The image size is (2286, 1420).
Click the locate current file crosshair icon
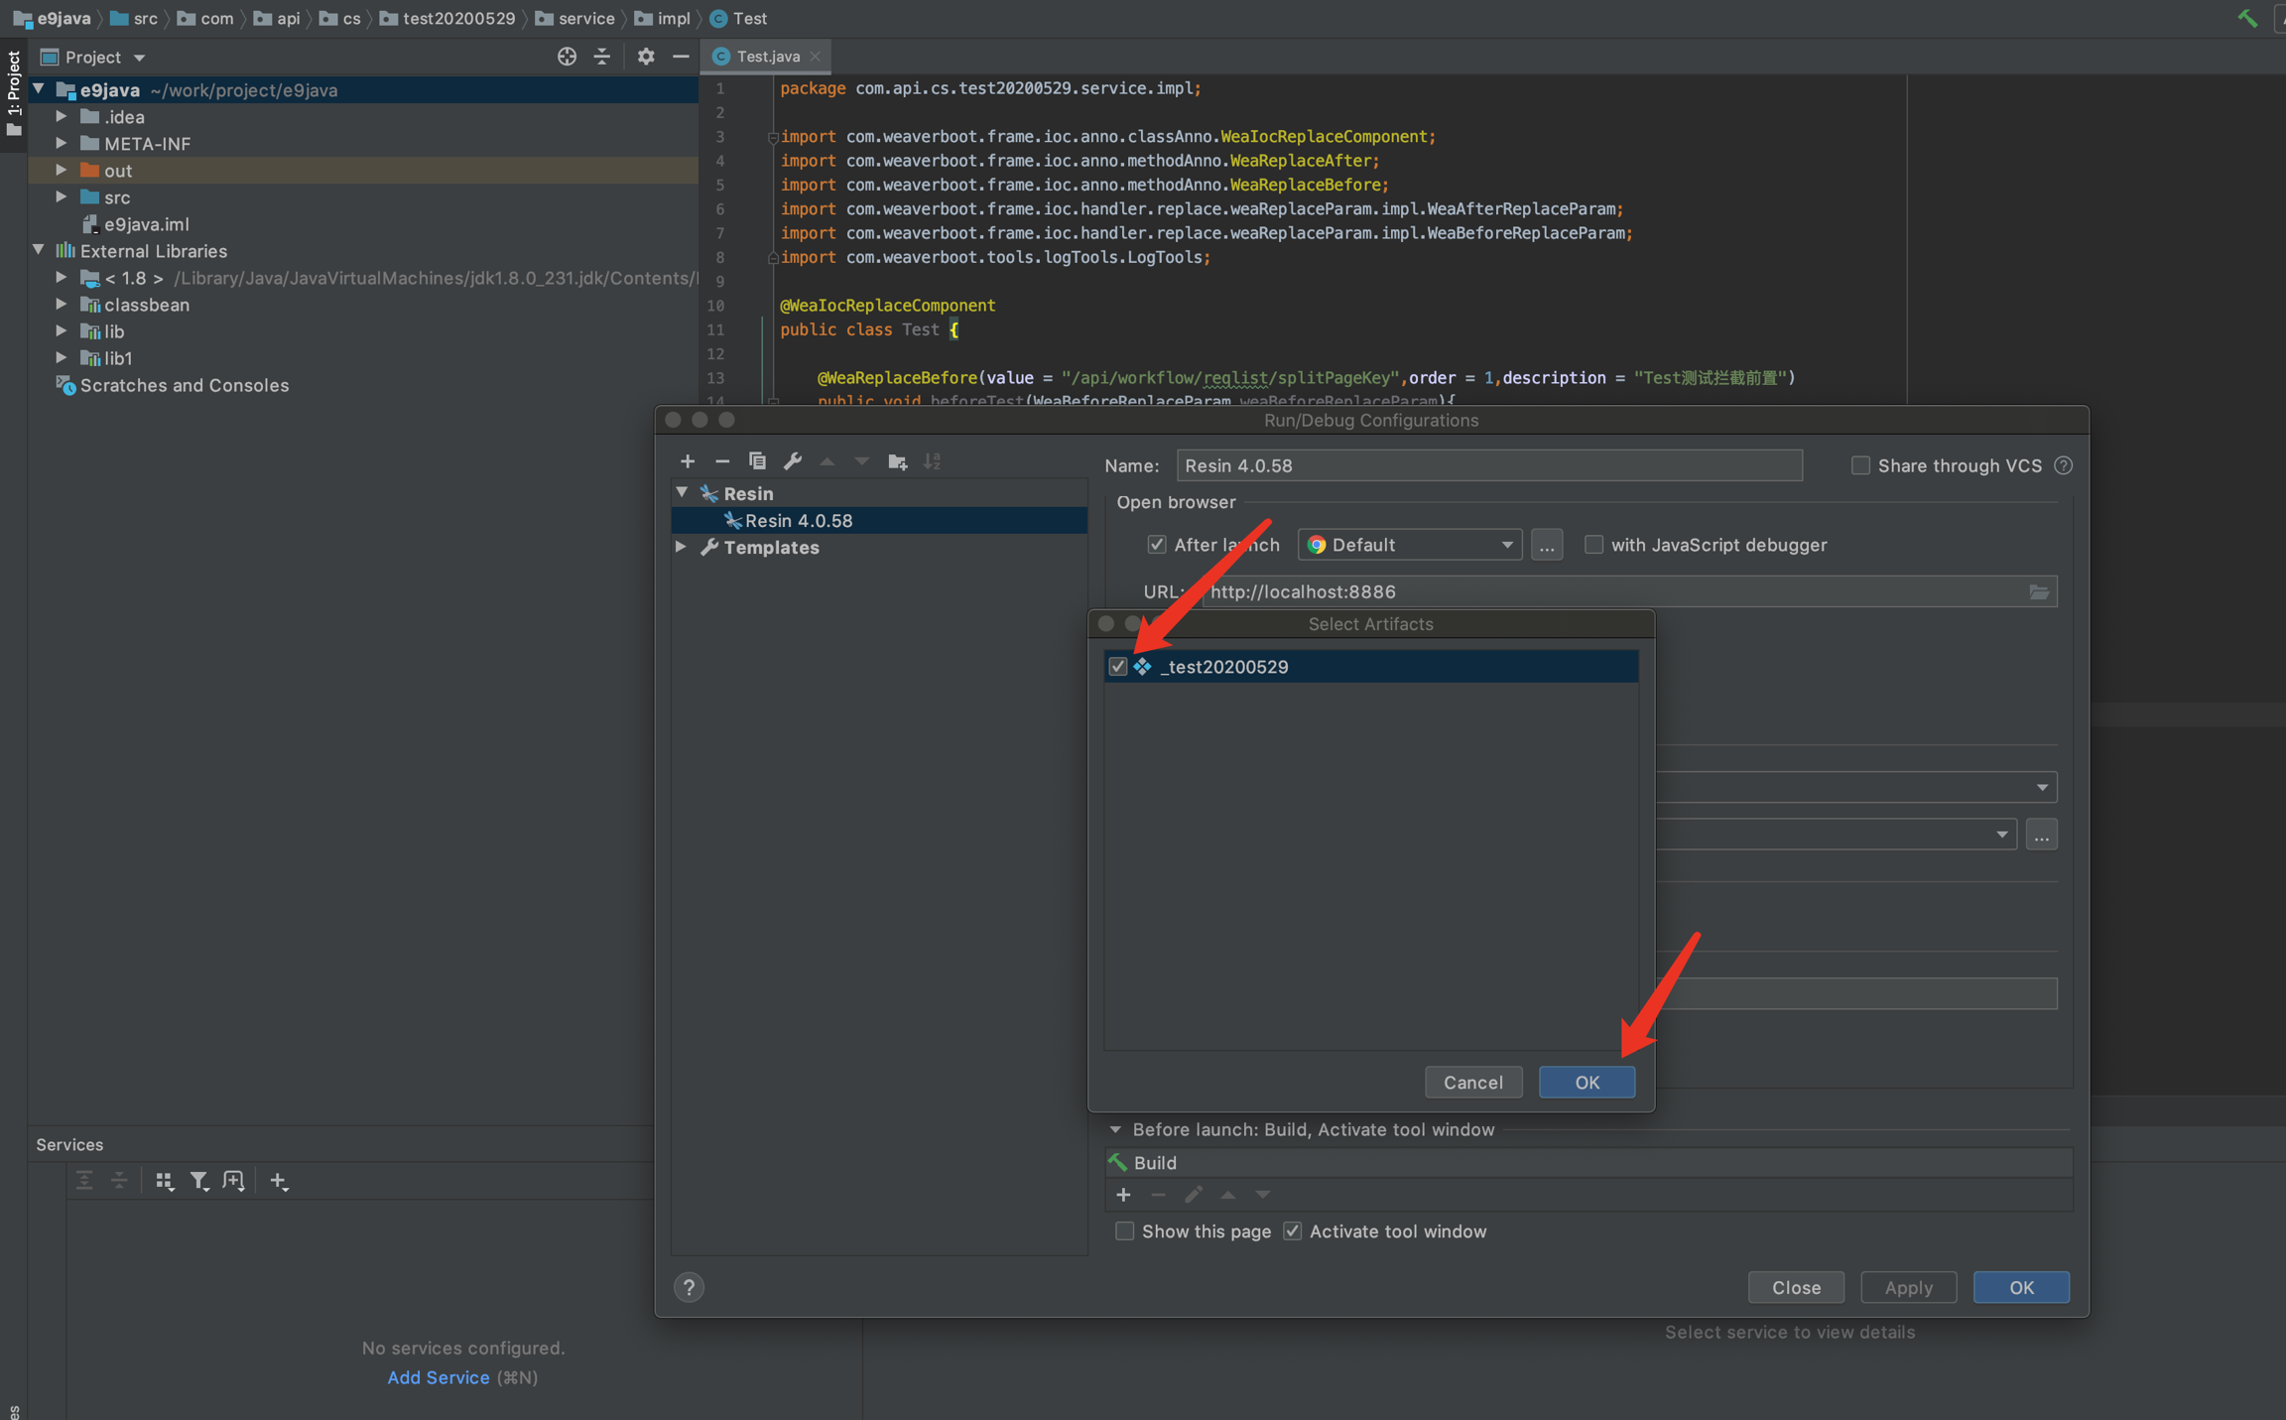tap(567, 57)
